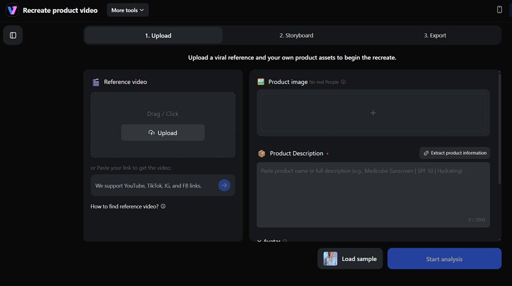Open the More tools dropdown
The height and width of the screenshot is (286, 512).
(127, 10)
